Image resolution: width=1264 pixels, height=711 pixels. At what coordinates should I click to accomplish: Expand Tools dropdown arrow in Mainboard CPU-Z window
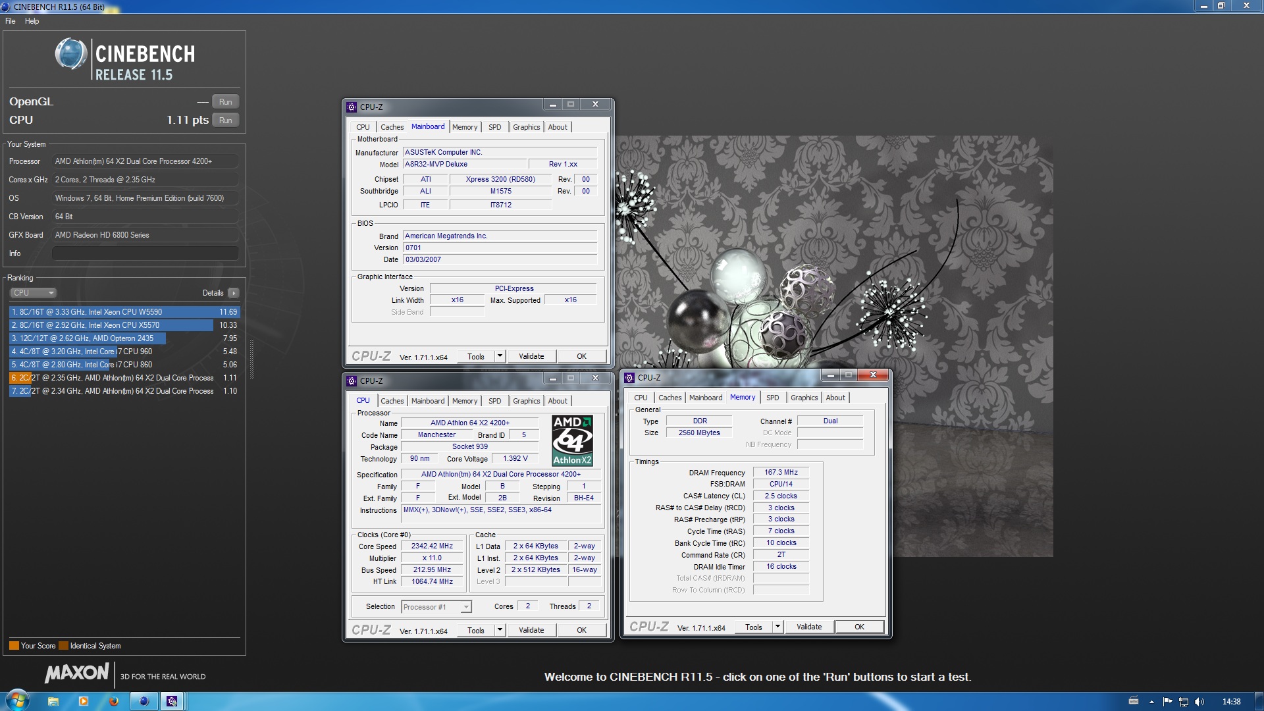point(500,357)
